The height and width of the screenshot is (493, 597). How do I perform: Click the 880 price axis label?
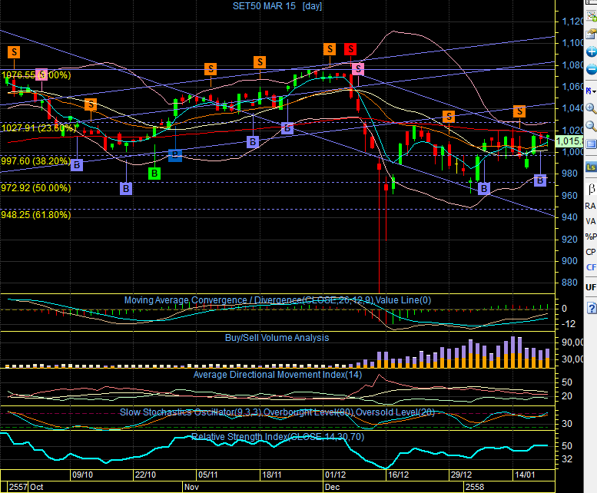(x=569, y=283)
